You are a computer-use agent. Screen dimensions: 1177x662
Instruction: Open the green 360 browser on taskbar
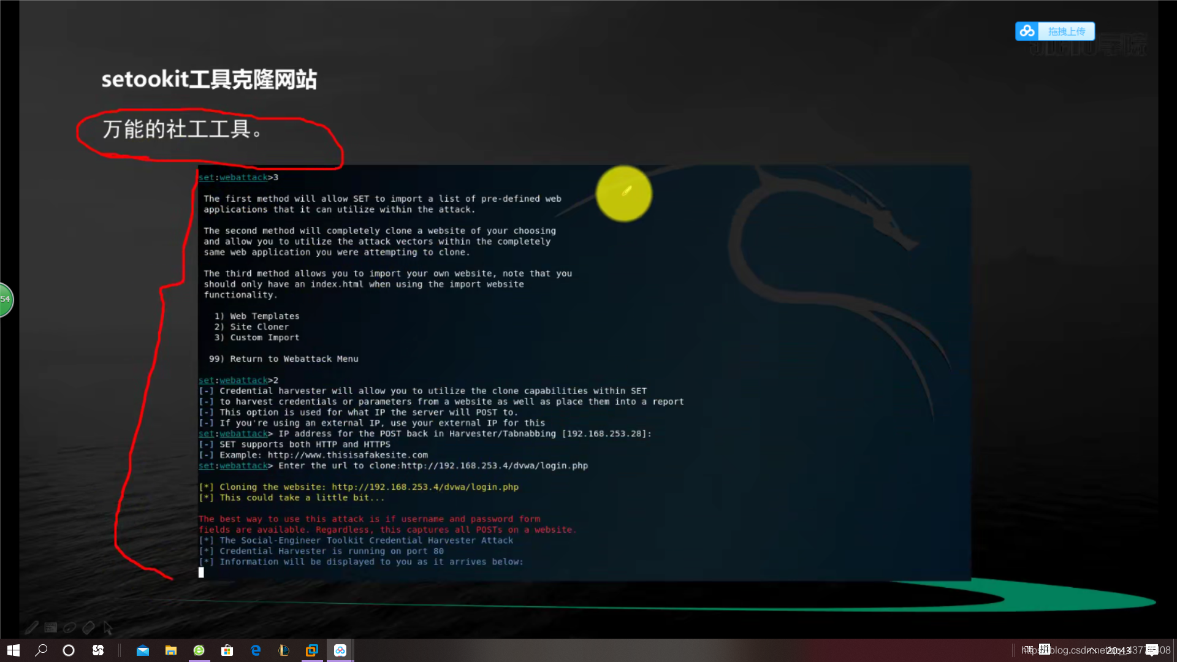point(199,650)
